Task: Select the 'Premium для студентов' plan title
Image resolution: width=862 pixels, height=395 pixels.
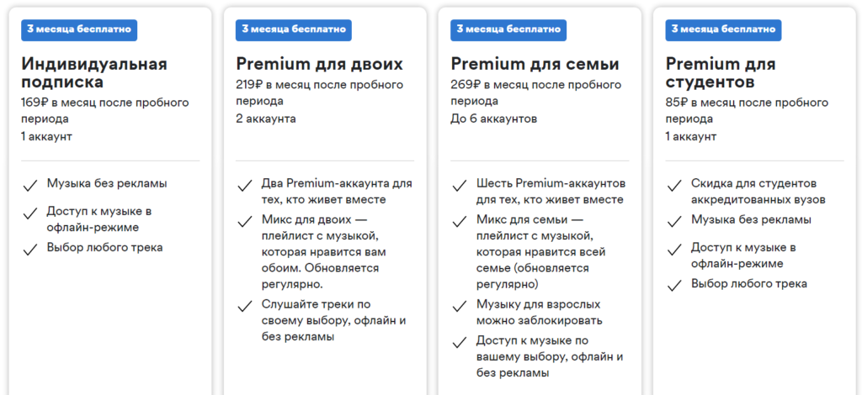Action: (721, 73)
